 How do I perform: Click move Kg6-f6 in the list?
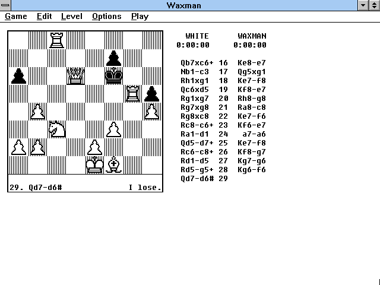click(x=252, y=170)
